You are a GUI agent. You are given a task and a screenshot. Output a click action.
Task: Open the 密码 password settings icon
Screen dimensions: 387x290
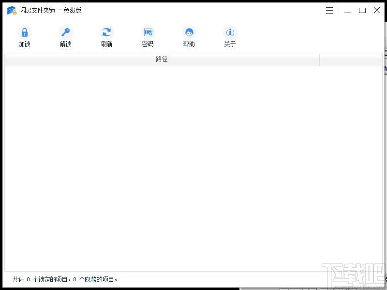click(148, 32)
